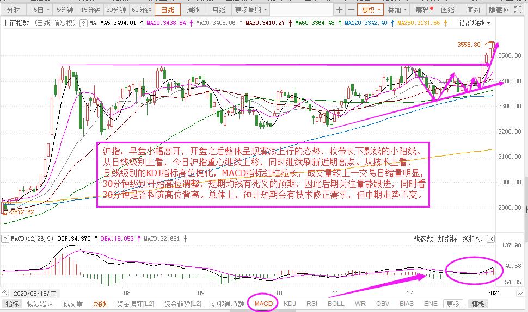
Task: Click the 上证指数 index title
Action: [16, 23]
